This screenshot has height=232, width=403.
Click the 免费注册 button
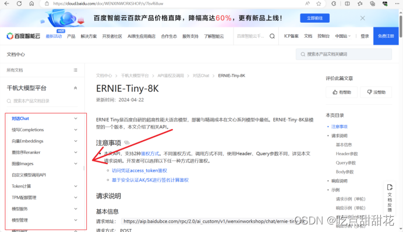(386, 36)
